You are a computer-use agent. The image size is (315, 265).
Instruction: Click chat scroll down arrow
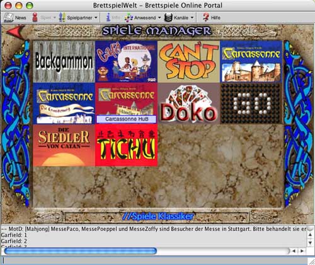click(x=310, y=243)
